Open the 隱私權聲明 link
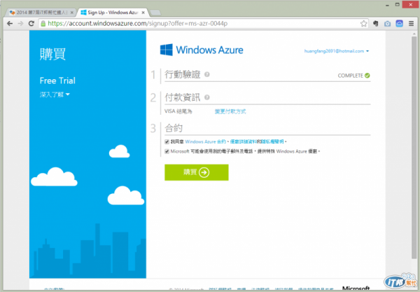This screenshot has width=420, height=292. pos(273,141)
